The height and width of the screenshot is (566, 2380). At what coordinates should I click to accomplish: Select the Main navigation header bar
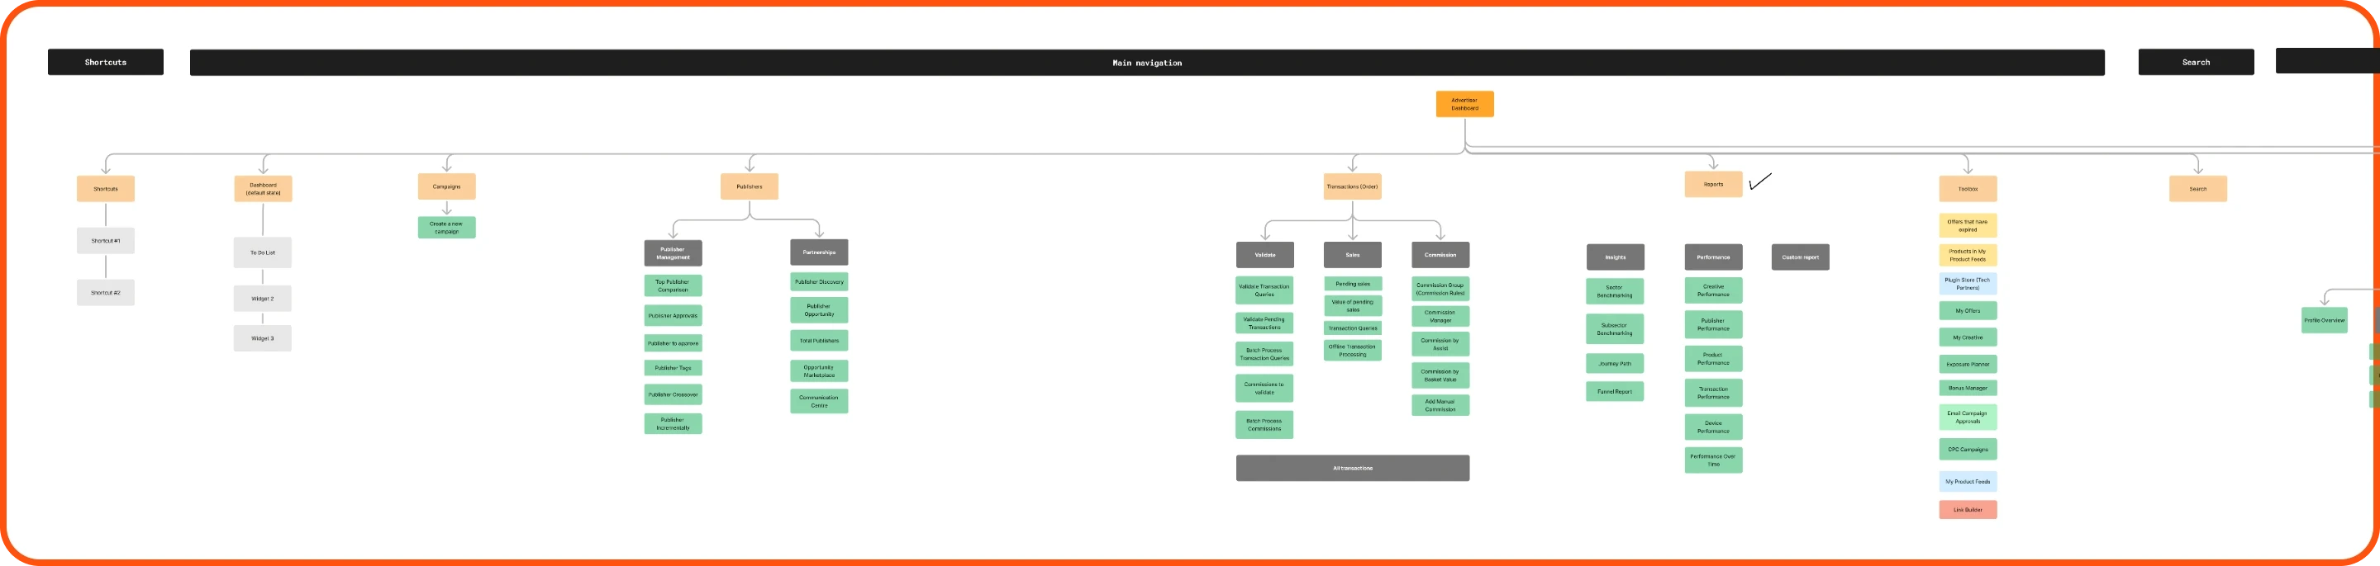(x=1146, y=63)
